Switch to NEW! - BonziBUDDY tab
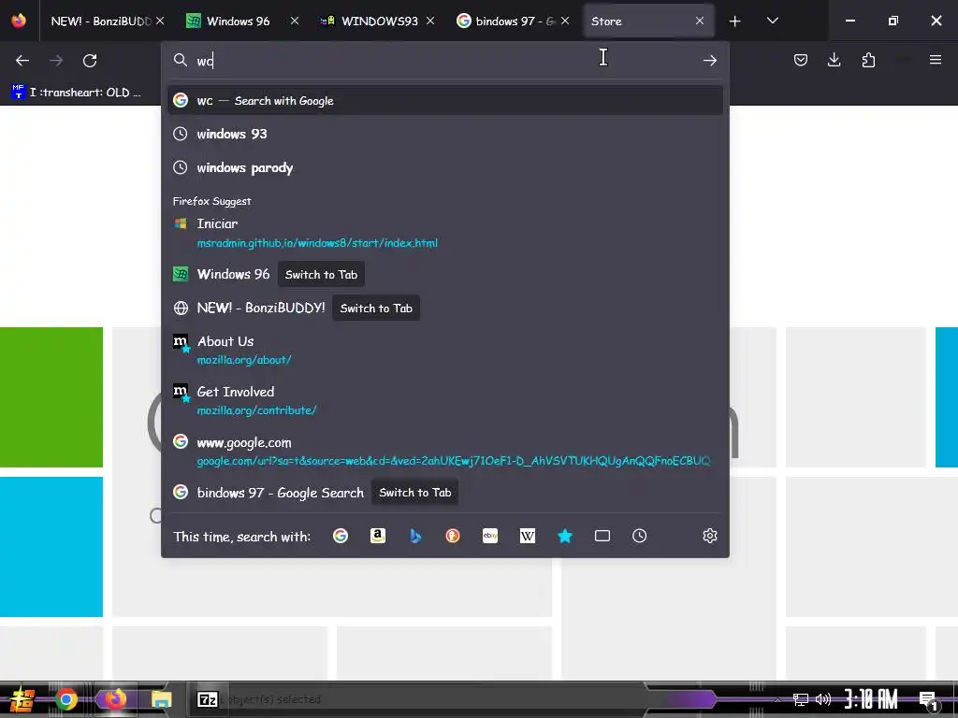Viewport: 958px width, 718px height. (101, 22)
